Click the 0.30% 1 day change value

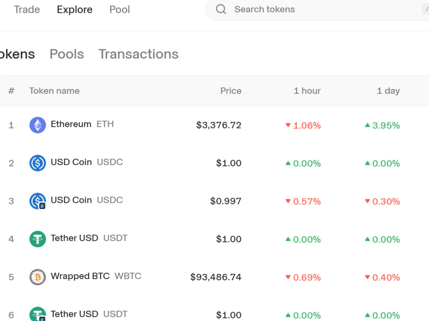(x=382, y=202)
